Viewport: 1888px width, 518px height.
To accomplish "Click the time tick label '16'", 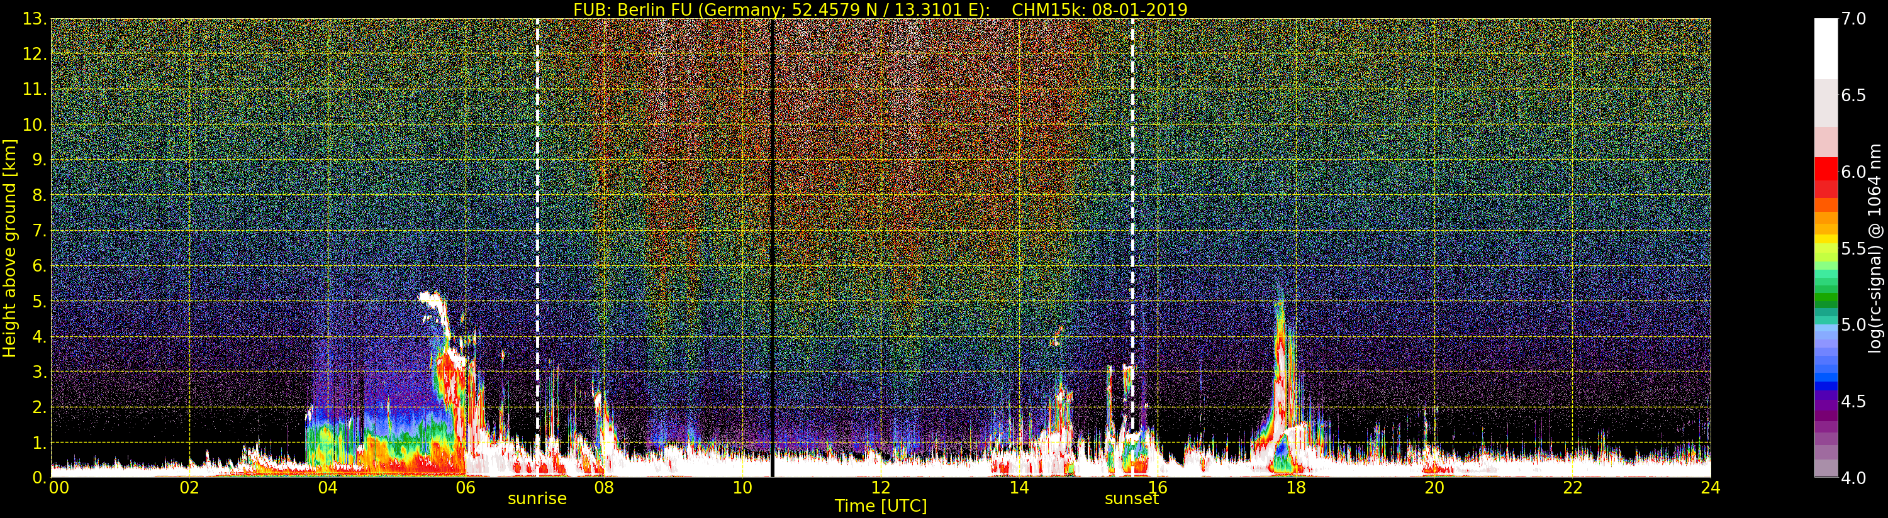I will [x=1158, y=487].
